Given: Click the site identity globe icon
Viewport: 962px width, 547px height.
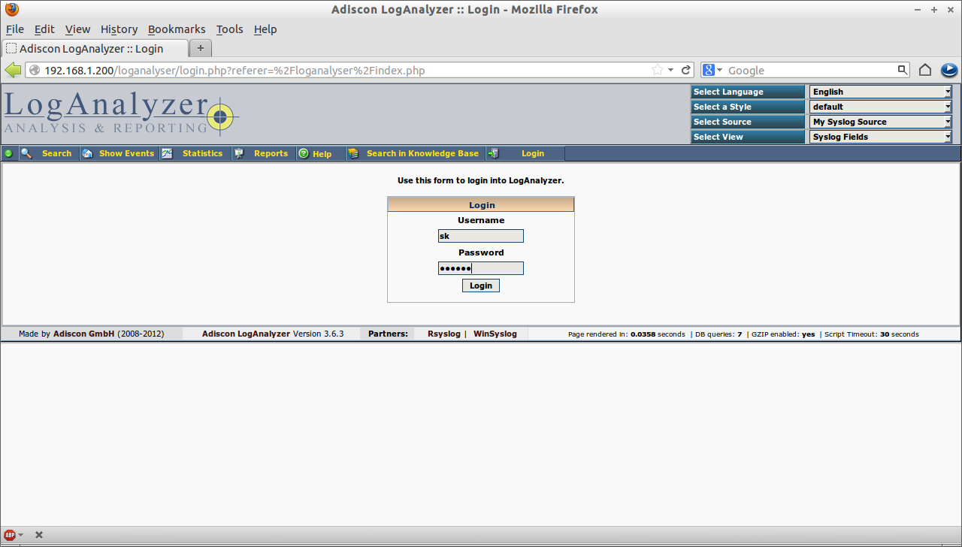Looking at the screenshot, I should (x=35, y=70).
